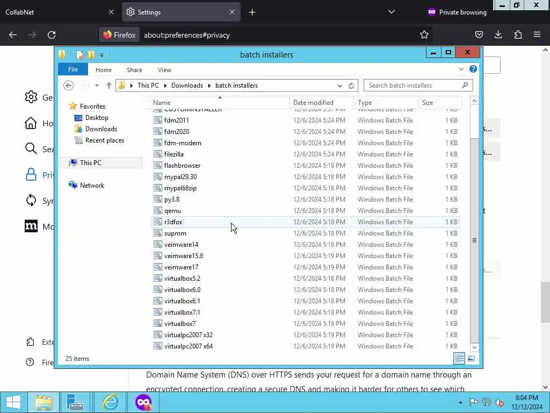550x413 pixels.
Task: Expand the Explorer ribbon chevron
Action: pos(461,69)
